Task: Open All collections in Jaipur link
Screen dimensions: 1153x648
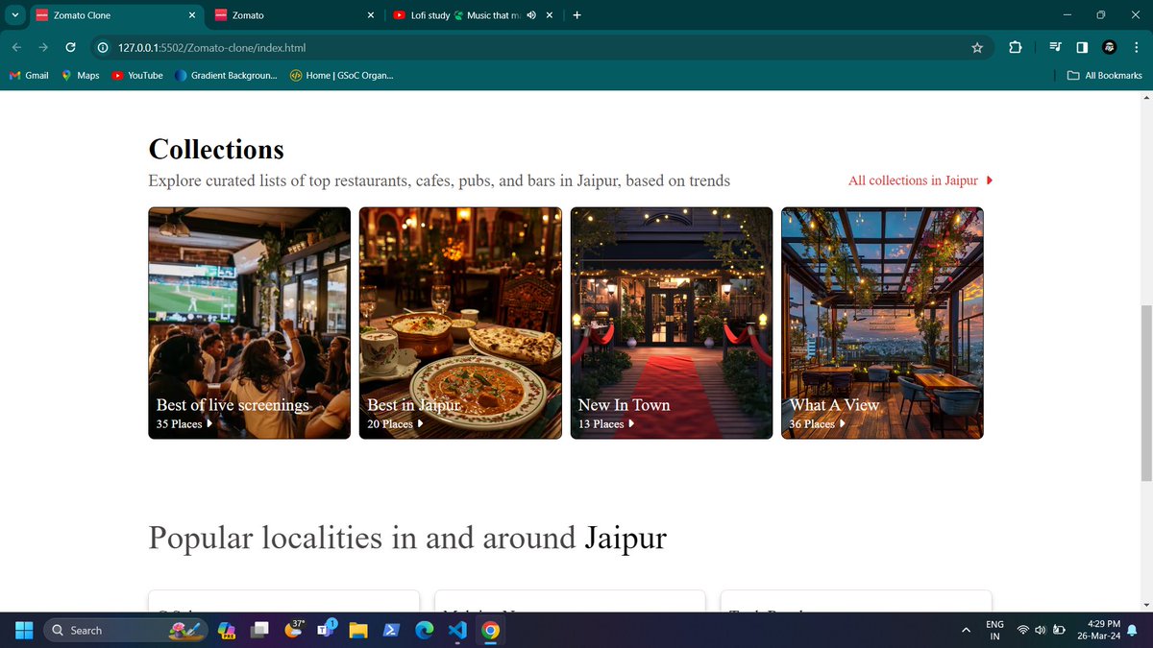Action: pyautogui.click(x=920, y=180)
